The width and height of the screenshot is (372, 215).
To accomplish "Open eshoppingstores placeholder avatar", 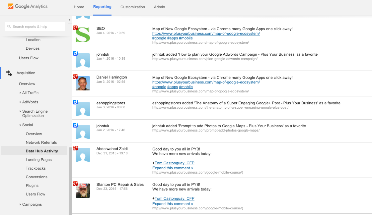I will coord(83,109).
